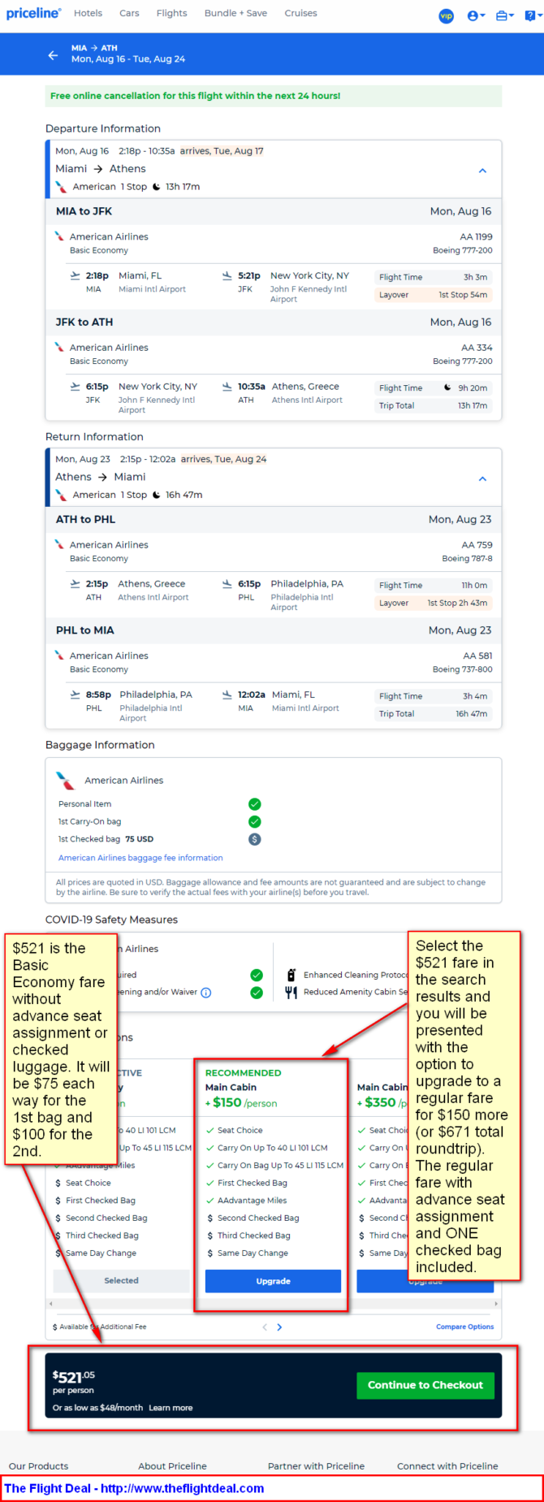544x1502 pixels.
Task: Collapse the Departure Information flight details
Action: tap(482, 171)
